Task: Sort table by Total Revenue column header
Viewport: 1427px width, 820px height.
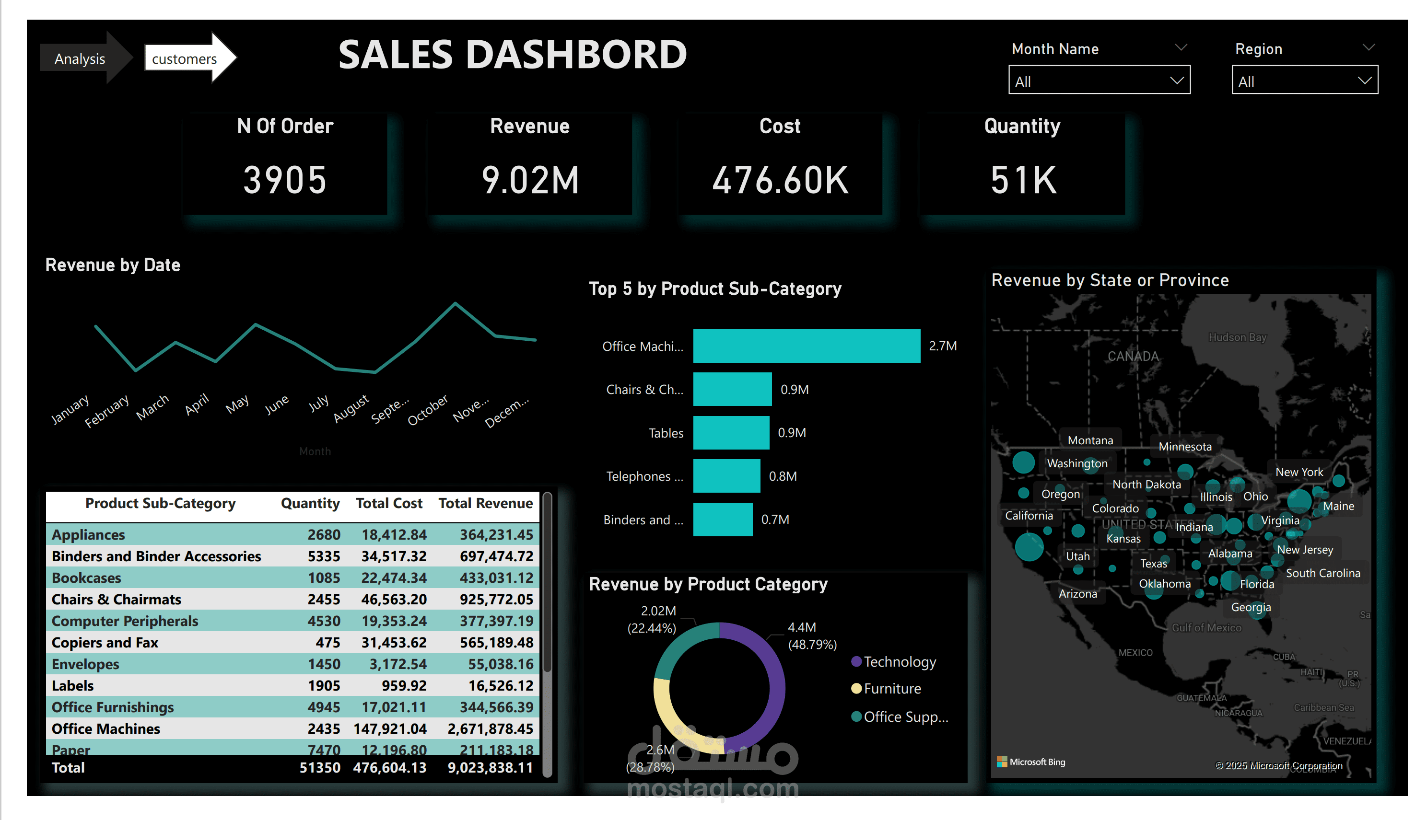Action: click(x=485, y=503)
